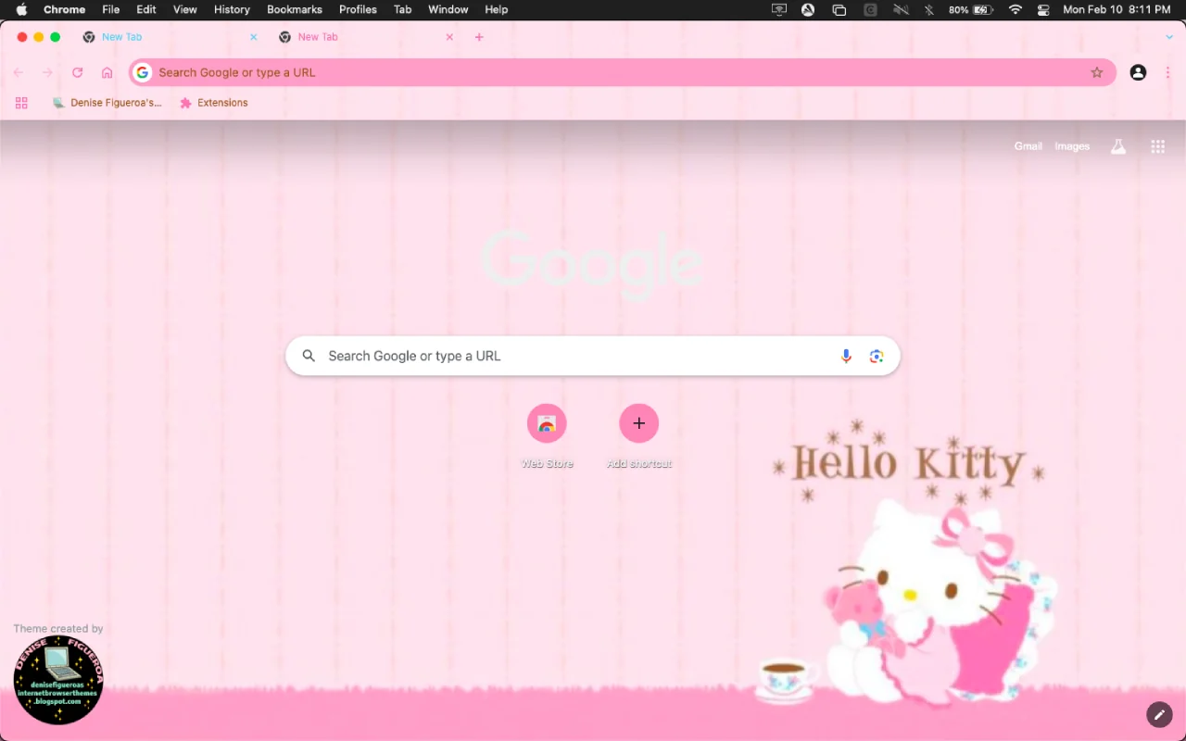Image resolution: width=1186 pixels, height=741 pixels.
Task: Open the apps grid in bookmarks bar
Action: coord(21,103)
